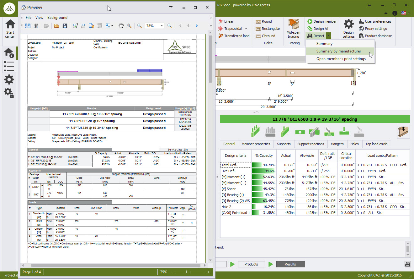Open the Preview menu bar overflow arrow
Image resolution: width=414 pixels, height=279 pixels.
tap(211, 18)
